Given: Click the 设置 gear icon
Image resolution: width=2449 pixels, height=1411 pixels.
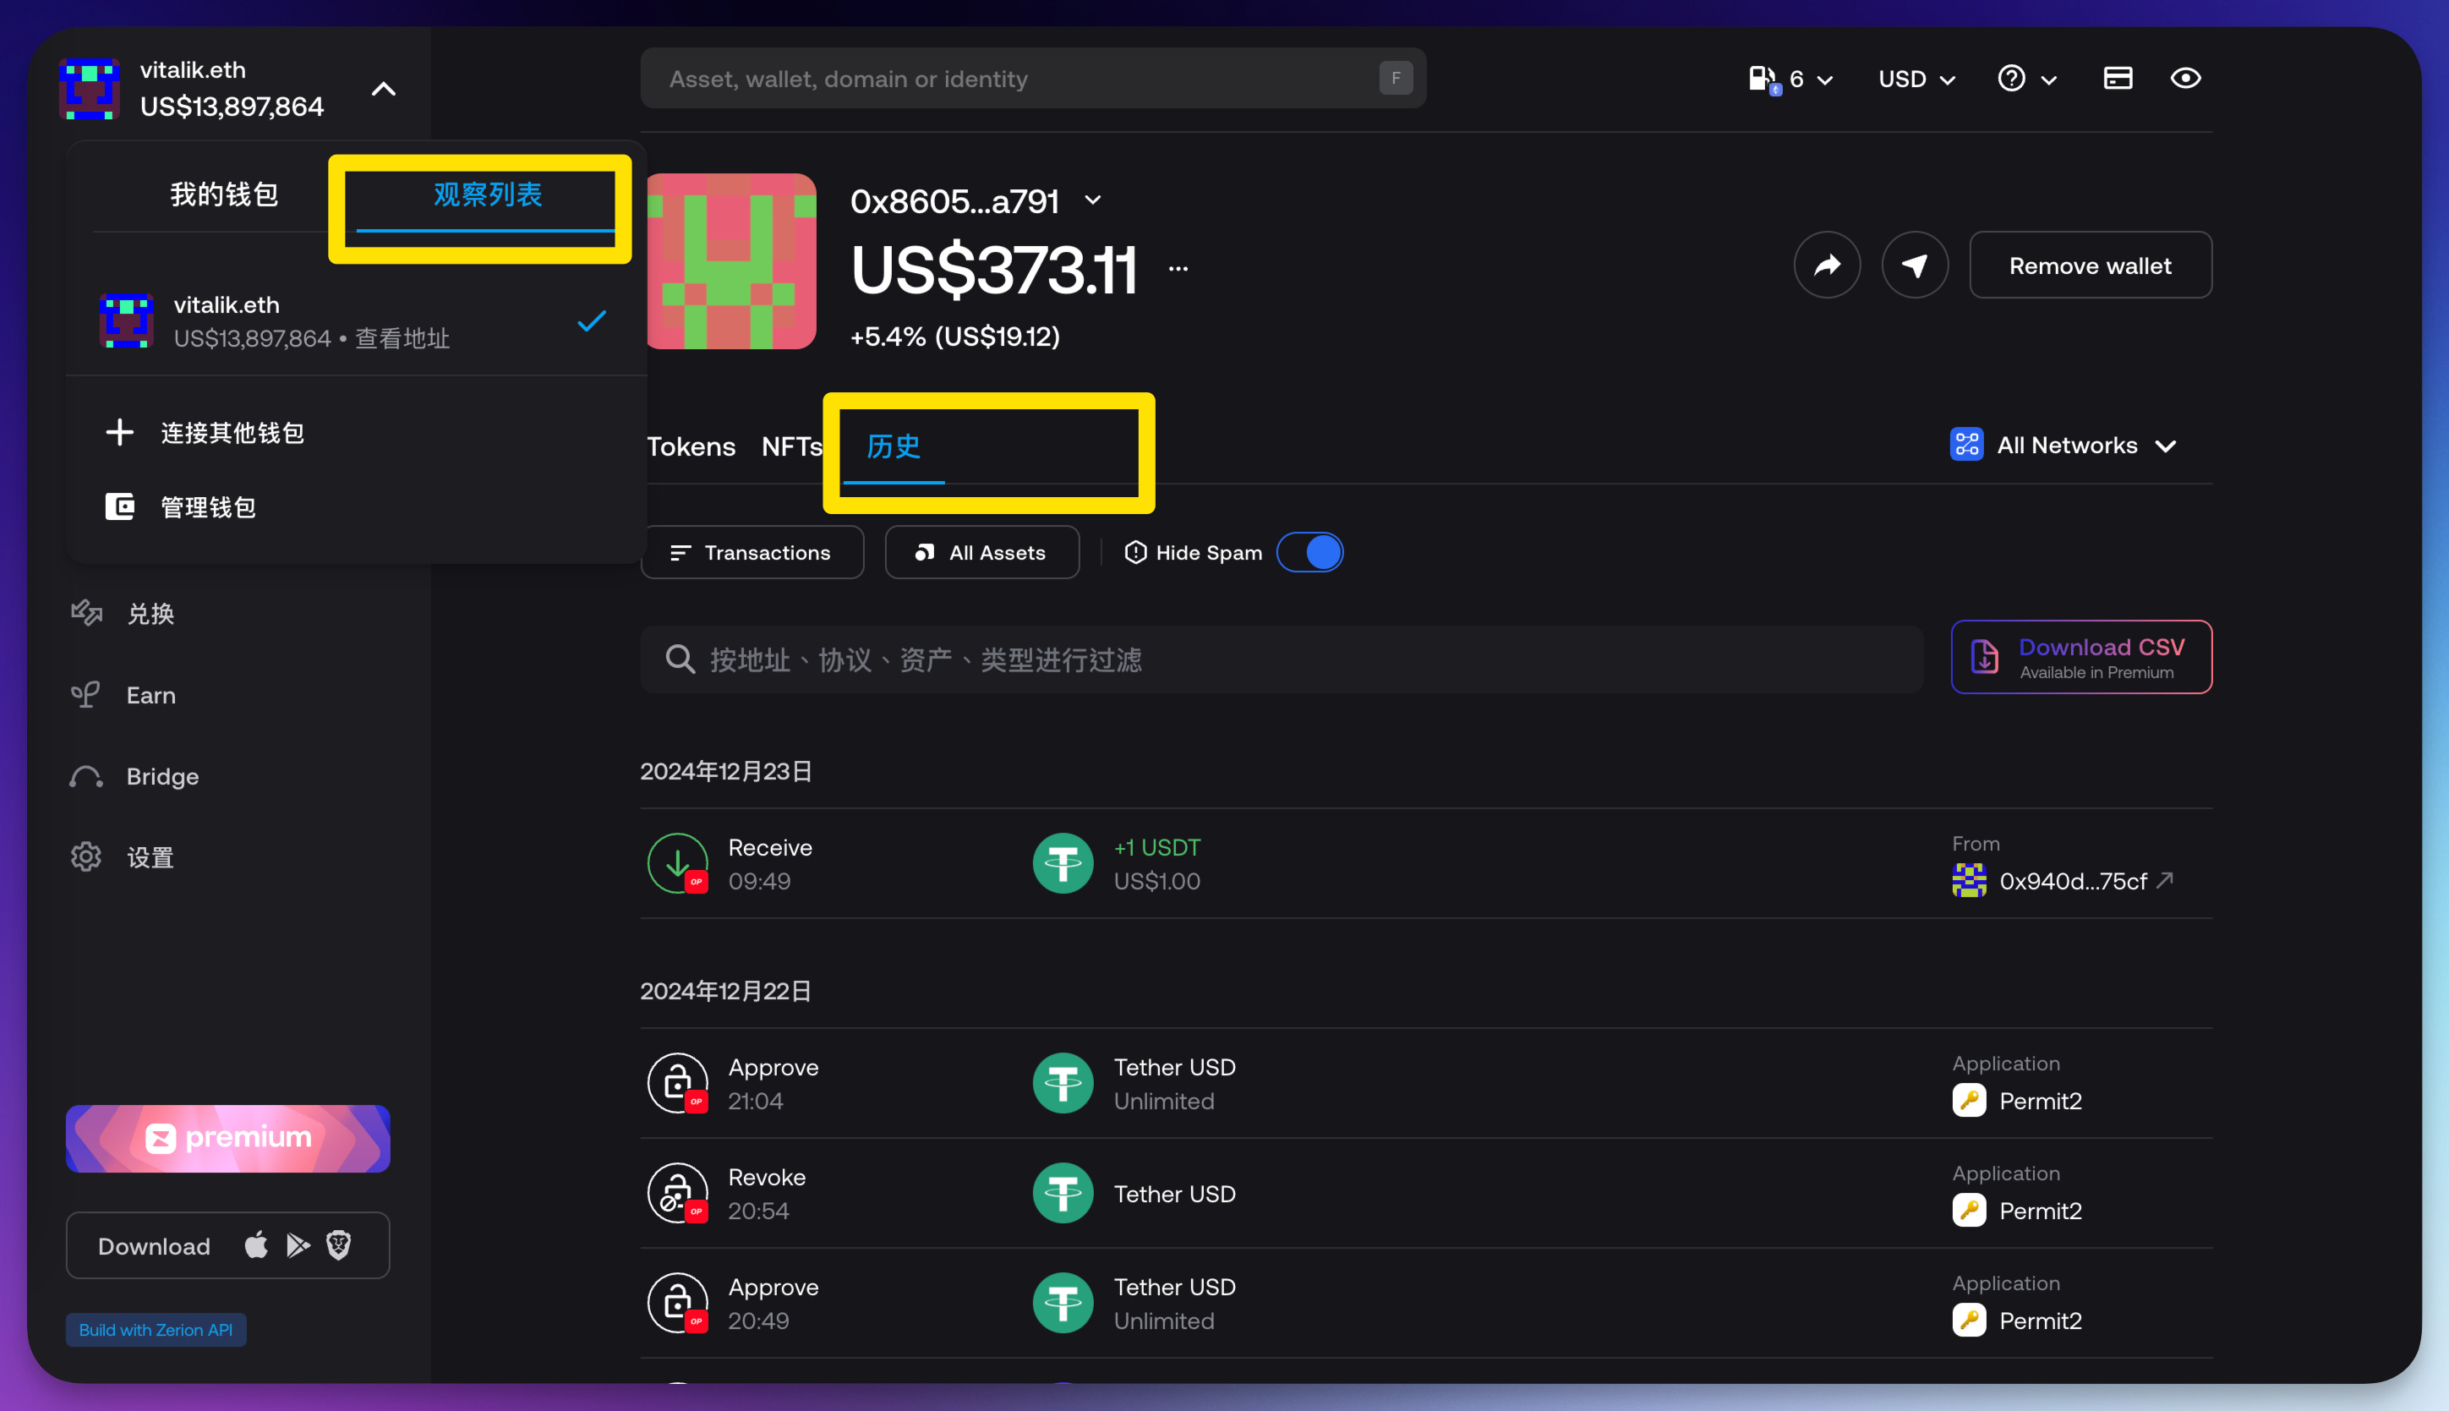Looking at the screenshot, I should click(x=86, y=857).
